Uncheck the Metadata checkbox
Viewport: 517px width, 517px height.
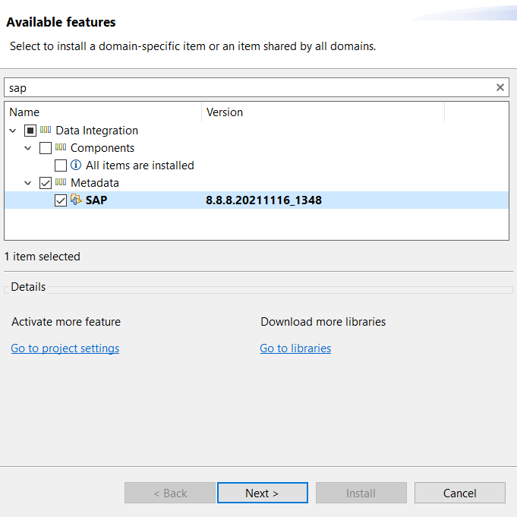tap(46, 183)
